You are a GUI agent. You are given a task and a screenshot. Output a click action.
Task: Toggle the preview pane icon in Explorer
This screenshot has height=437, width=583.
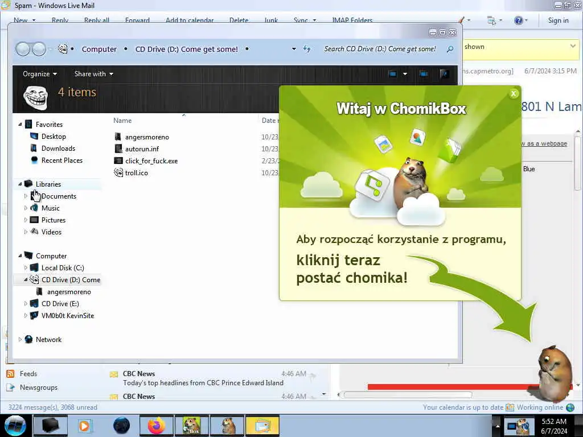424,73
